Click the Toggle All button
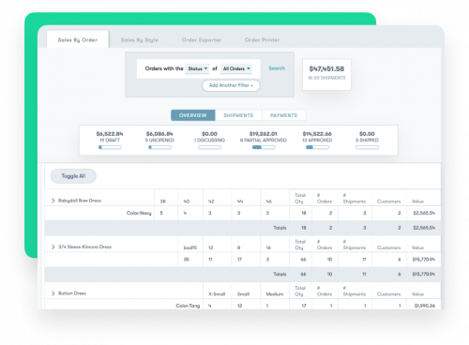Viewport: 469px width, 345px height. (x=73, y=176)
